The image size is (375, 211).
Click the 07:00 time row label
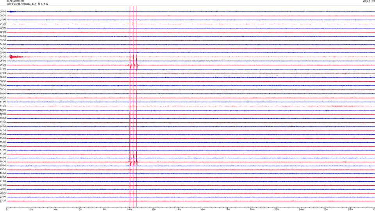[x=3, y=69]
